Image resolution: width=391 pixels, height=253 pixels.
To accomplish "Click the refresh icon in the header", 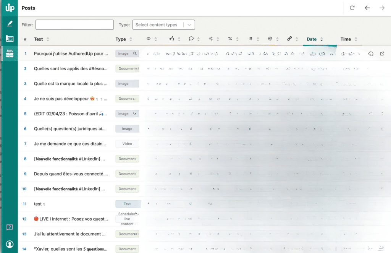I will [x=352, y=8].
